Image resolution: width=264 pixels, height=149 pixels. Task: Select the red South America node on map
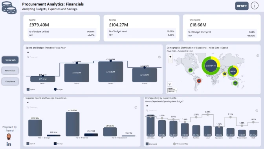(199, 81)
